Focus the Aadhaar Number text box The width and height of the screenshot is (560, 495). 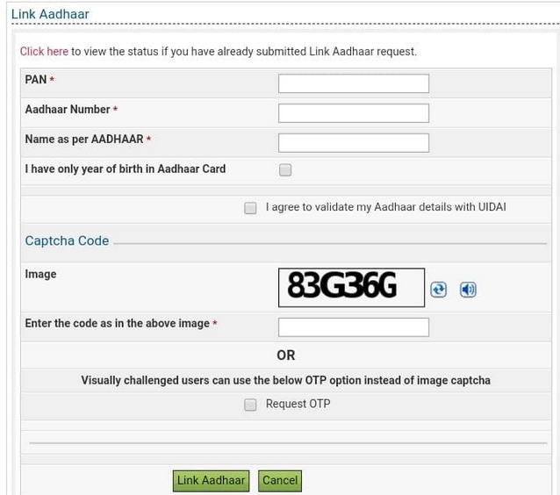354,113
